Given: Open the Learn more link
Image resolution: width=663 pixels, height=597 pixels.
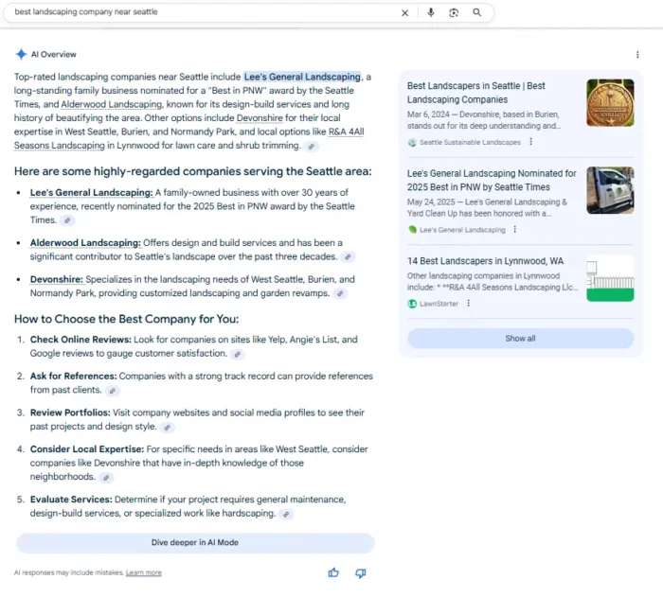Looking at the screenshot, I should coord(143,572).
